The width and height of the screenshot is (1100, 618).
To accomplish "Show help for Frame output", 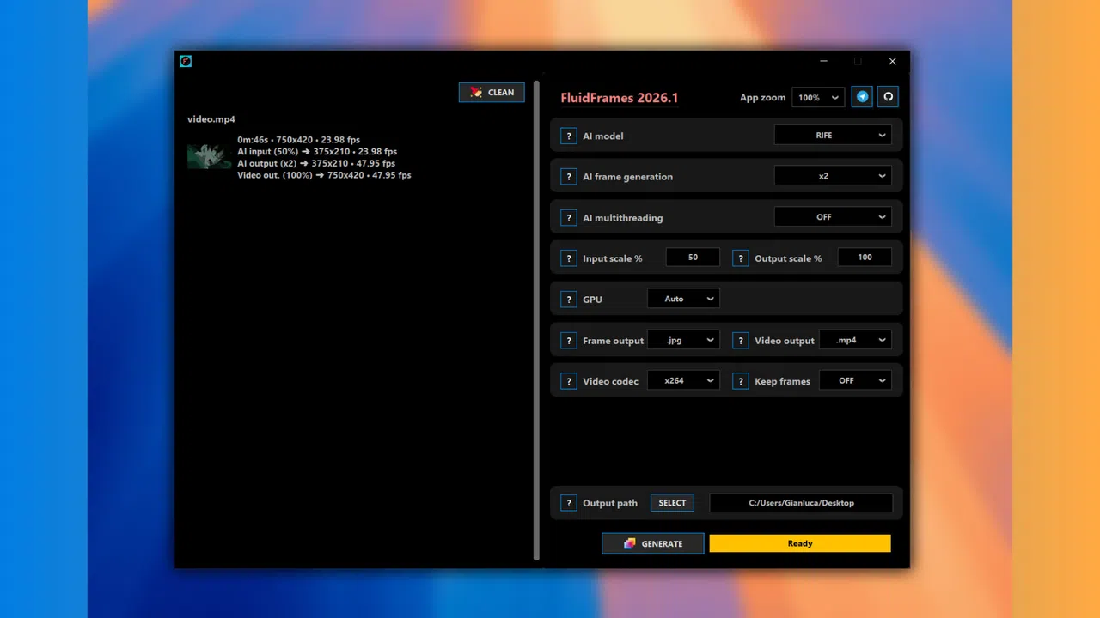I will pos(569,341).
